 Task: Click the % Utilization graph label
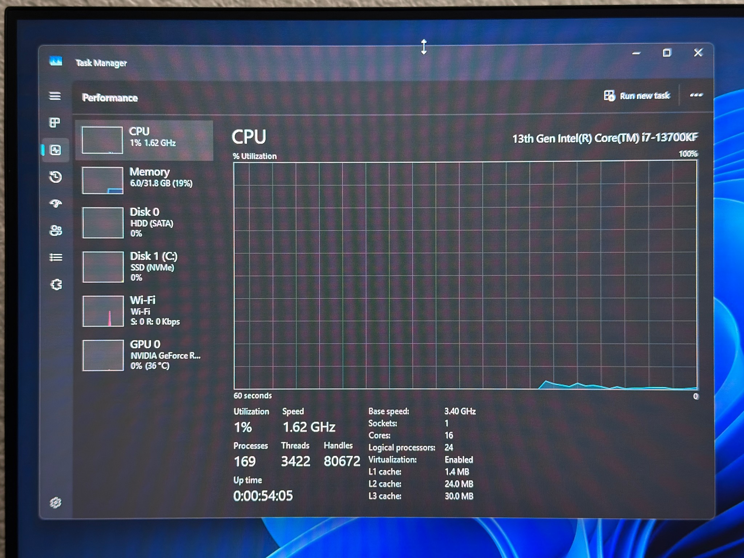255,156
